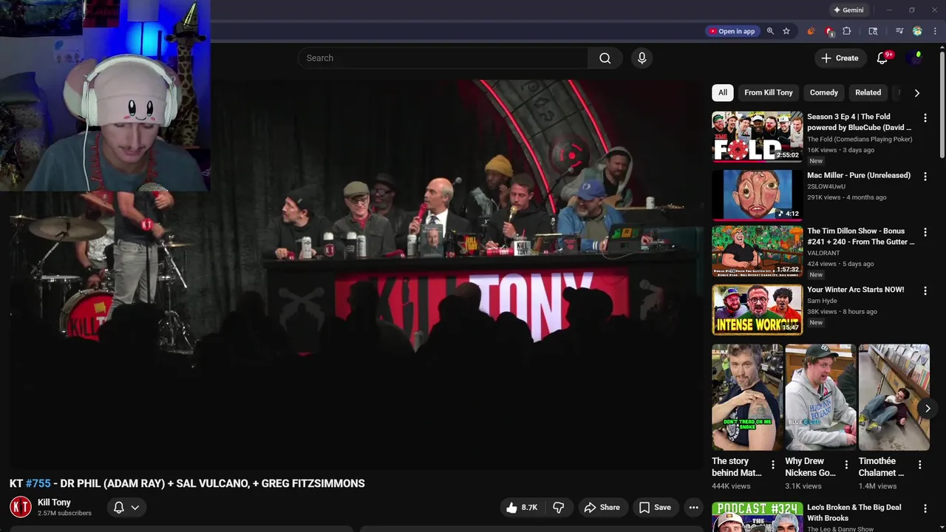
Task: Open options for Why Drew Nickens short
Action: coord(846,465)
